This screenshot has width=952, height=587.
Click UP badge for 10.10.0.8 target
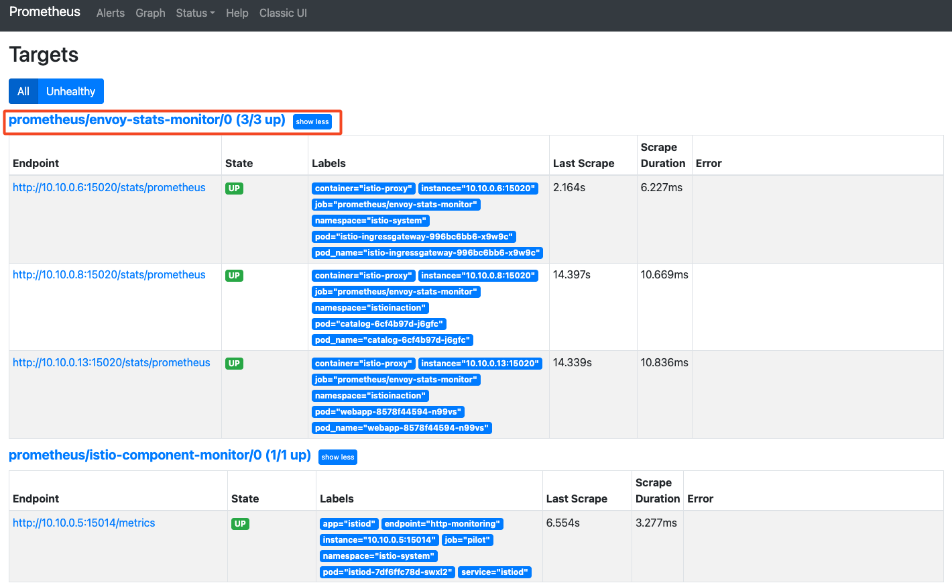(x=234, y=276)
